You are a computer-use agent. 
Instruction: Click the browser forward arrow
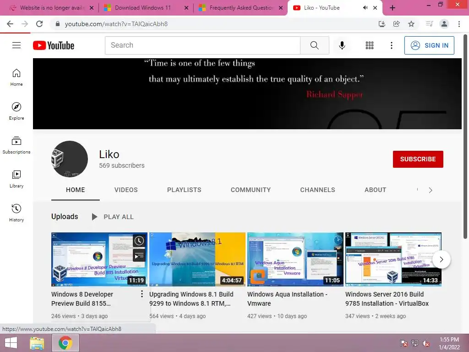[25, 24]
